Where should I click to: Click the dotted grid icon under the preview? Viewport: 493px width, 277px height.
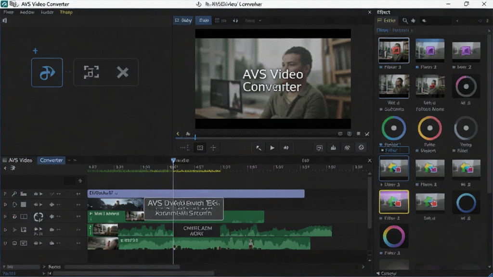[x=184, y=148]
